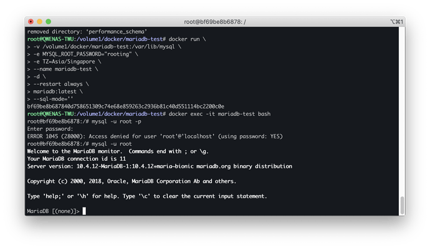Click the --name mariadb-test line

coord(62,69)
